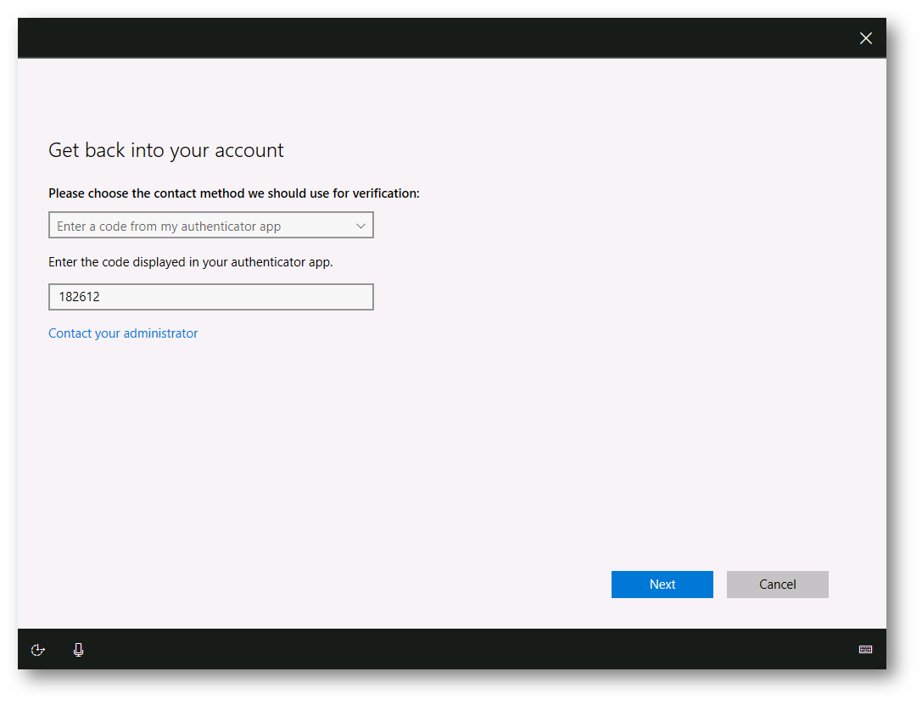Click the 'Get back into your account' heading
This screenshot has width=922, height=705.
pyautogui.click(x=166, y=150)
